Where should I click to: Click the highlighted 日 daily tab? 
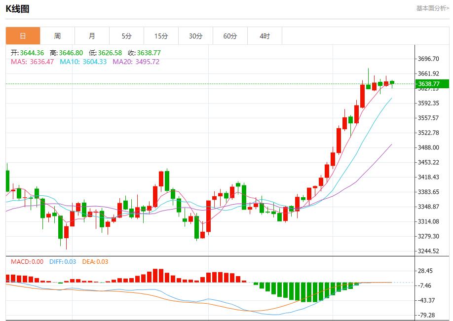click(x=22, y=36)
